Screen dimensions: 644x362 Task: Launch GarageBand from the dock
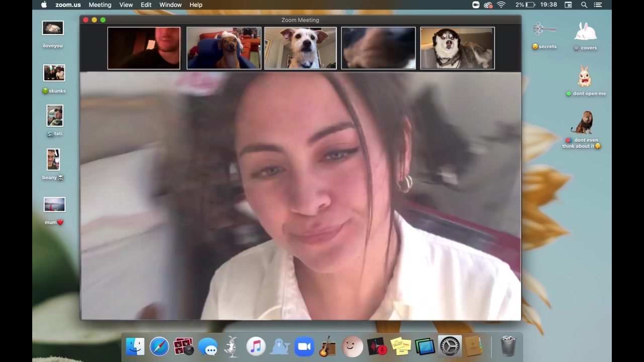(328, 347)
